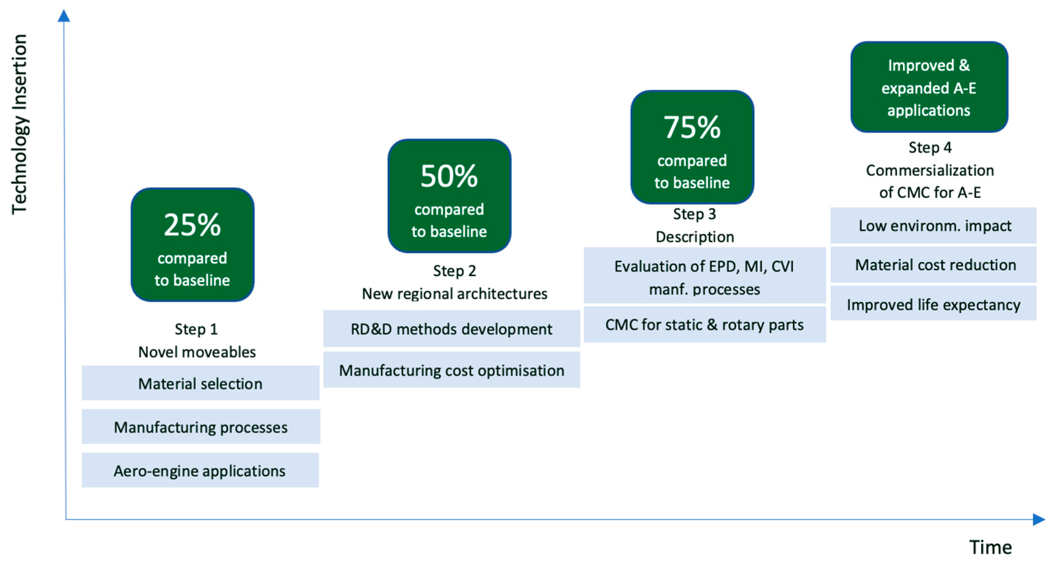Select the Material selection bar
1055x567 pixels.
(x=200, y=383)
